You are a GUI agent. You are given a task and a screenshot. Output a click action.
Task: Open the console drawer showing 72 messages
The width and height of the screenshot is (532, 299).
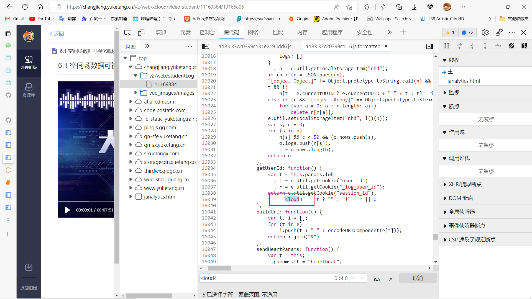point(467,32)
